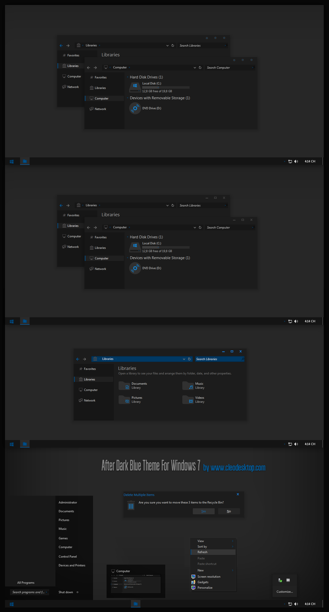Click No in the Delete Multiple Items dialog
Image resolution: width=329 pixels, height=612 pixels.
click(x=229, y=511)
